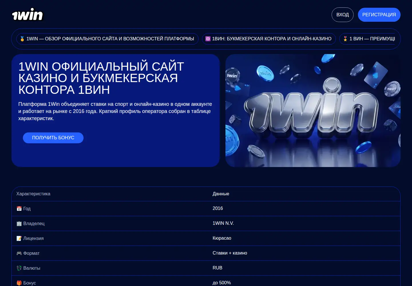Screen dimensions: 412x286
Task: Click the 1win logo in header
Action: click(27, 15)
